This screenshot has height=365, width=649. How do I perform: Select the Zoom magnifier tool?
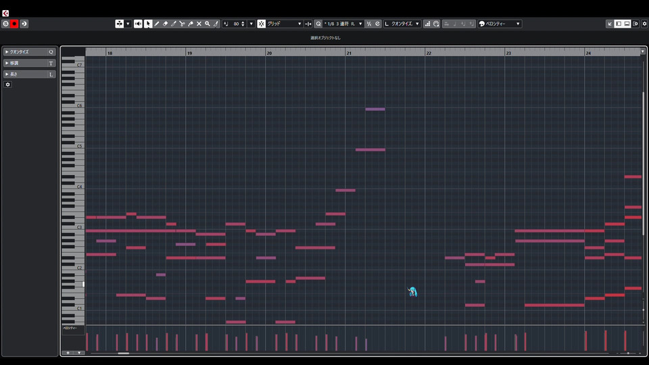tap(208, 24)
